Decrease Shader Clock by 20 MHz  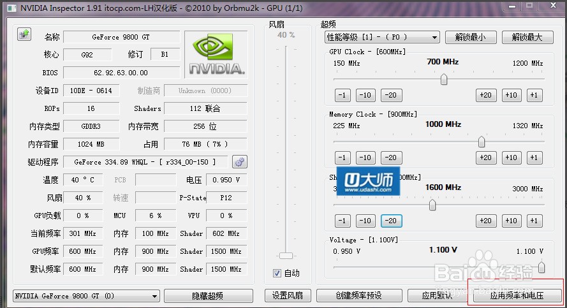391,221
